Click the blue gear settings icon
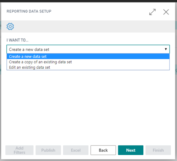177x161 pixels. [x=10, y=27]
